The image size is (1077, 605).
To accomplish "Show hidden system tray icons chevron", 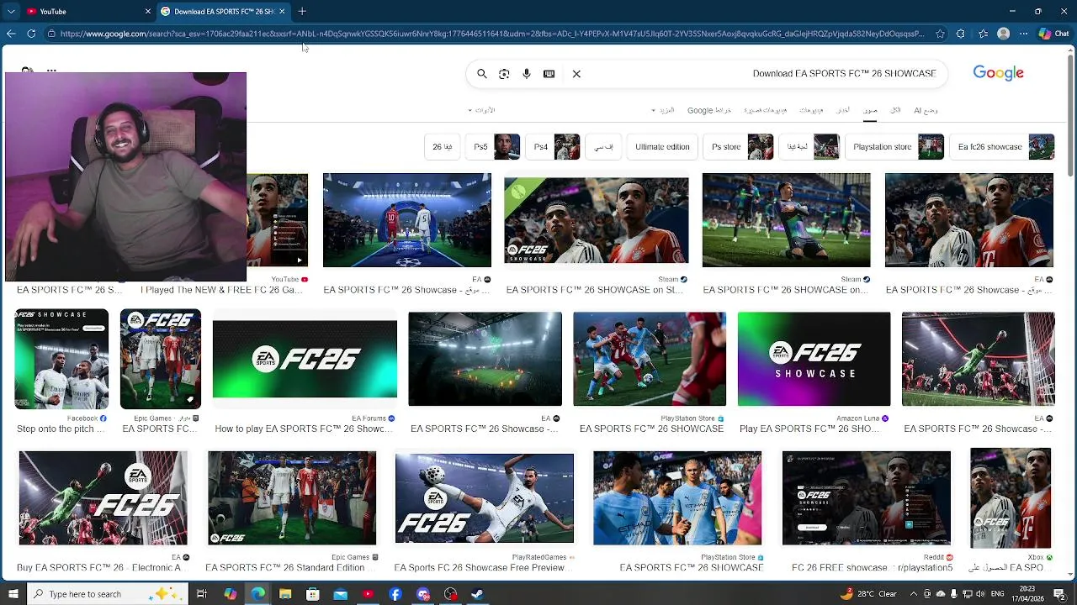I will click(x=913, y=594).
